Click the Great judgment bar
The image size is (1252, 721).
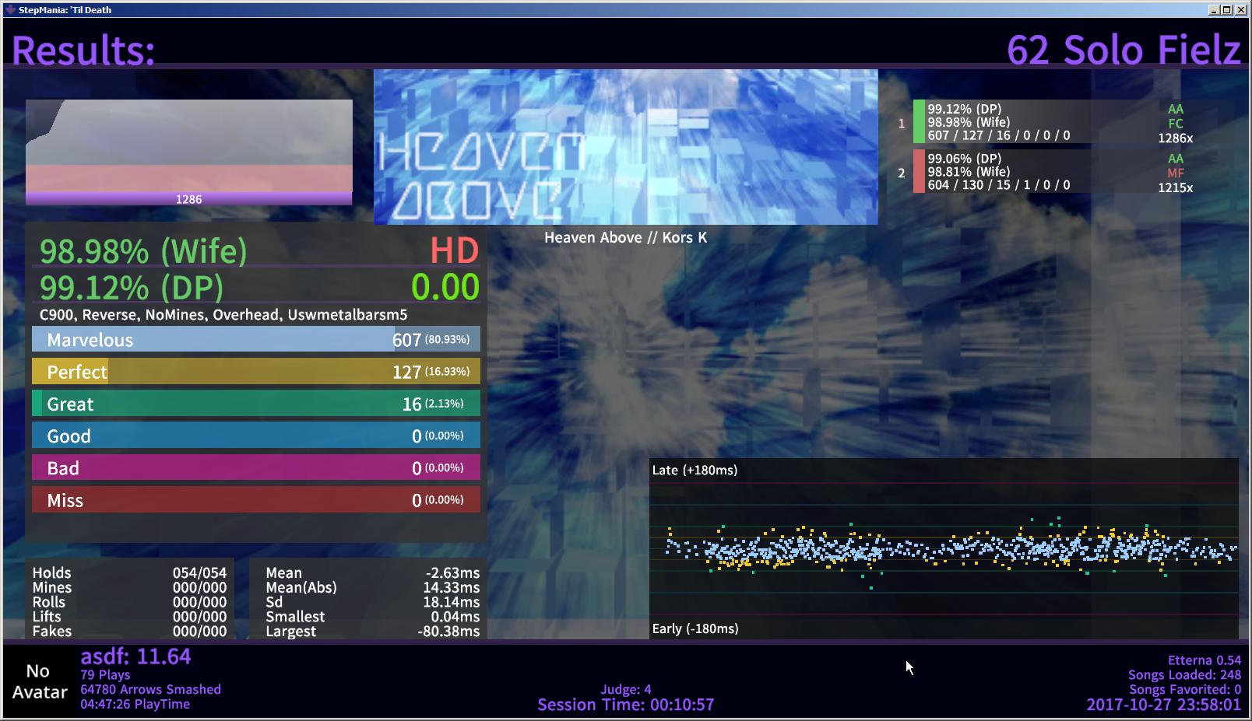(x=255, y=404)
